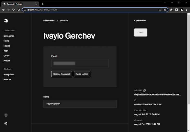190x132 pixels.
Task: Click the Name input field
Action: pyautogui.click(x=80, y=104)
